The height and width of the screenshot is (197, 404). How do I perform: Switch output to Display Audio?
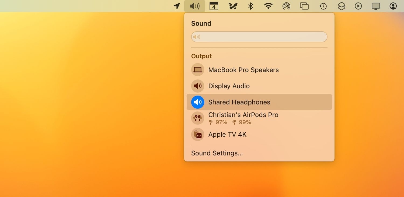(259, 86)
